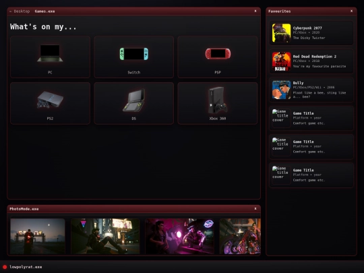Click the 'PSP' label text

tap(218, 72)
